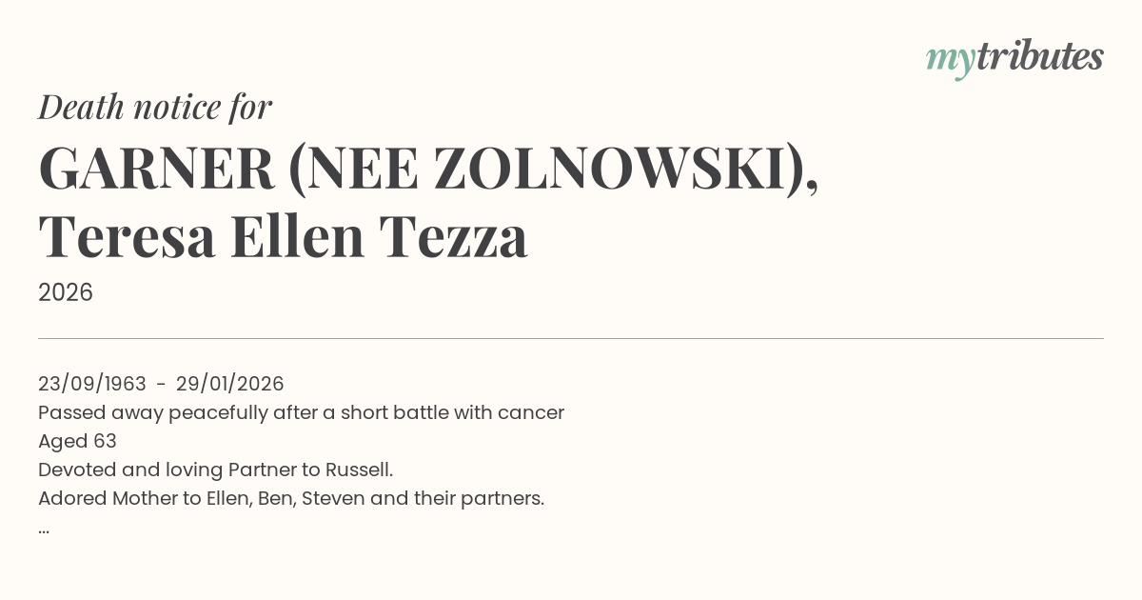Image resolution: width=1142 pixels, height=600 pixels.
Task: Click the name Russell
Action: [x=359, y=470]
